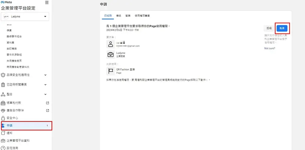The height and width of the screenshot is (150, 305).
Task: Click the clipboard icon for 已註冊新聞專頁
Action: point(3,85)
